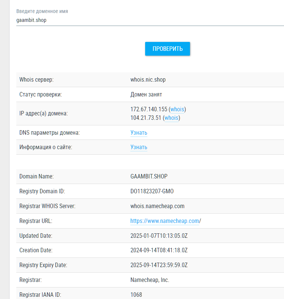Click the IP address 172.67.140.155
Image resolution: width=284 pixels, height=299 pixels.
tap(149, 109)
